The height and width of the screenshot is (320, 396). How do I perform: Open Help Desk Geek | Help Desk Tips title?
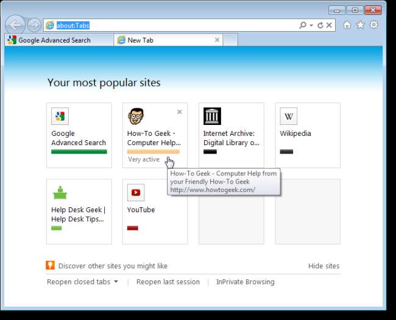click(x=78, y=215)
